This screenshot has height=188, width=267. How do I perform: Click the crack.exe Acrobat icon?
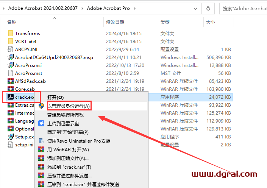coord(11,97)
